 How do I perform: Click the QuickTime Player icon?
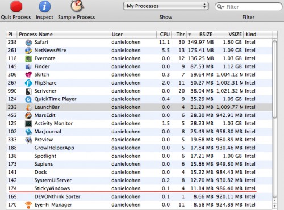[28, 99]
